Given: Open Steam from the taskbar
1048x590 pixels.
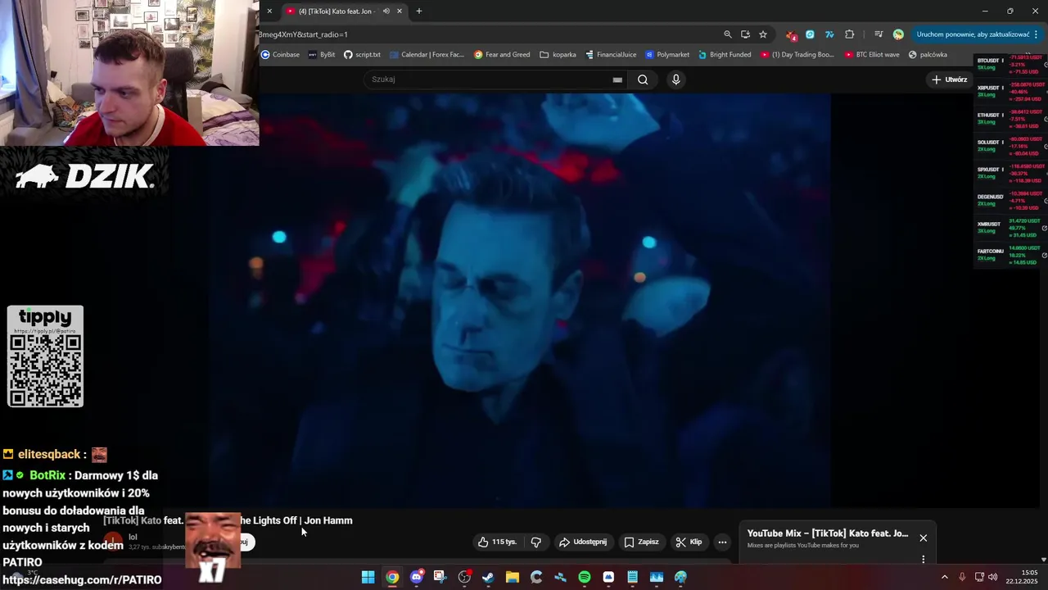Looking at the screenshot, I should click(x=488, y=577).
